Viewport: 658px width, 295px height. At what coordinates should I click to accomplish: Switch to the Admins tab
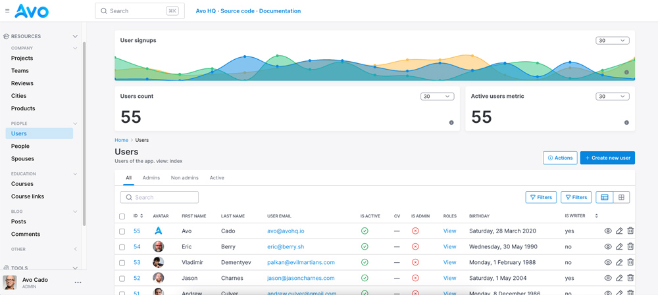pos(151,178)
